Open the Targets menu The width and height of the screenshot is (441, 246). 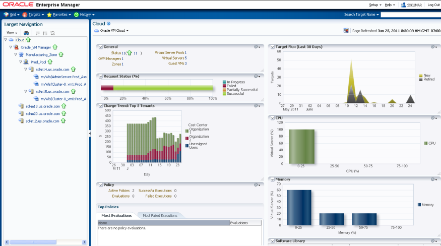(33, 14)
